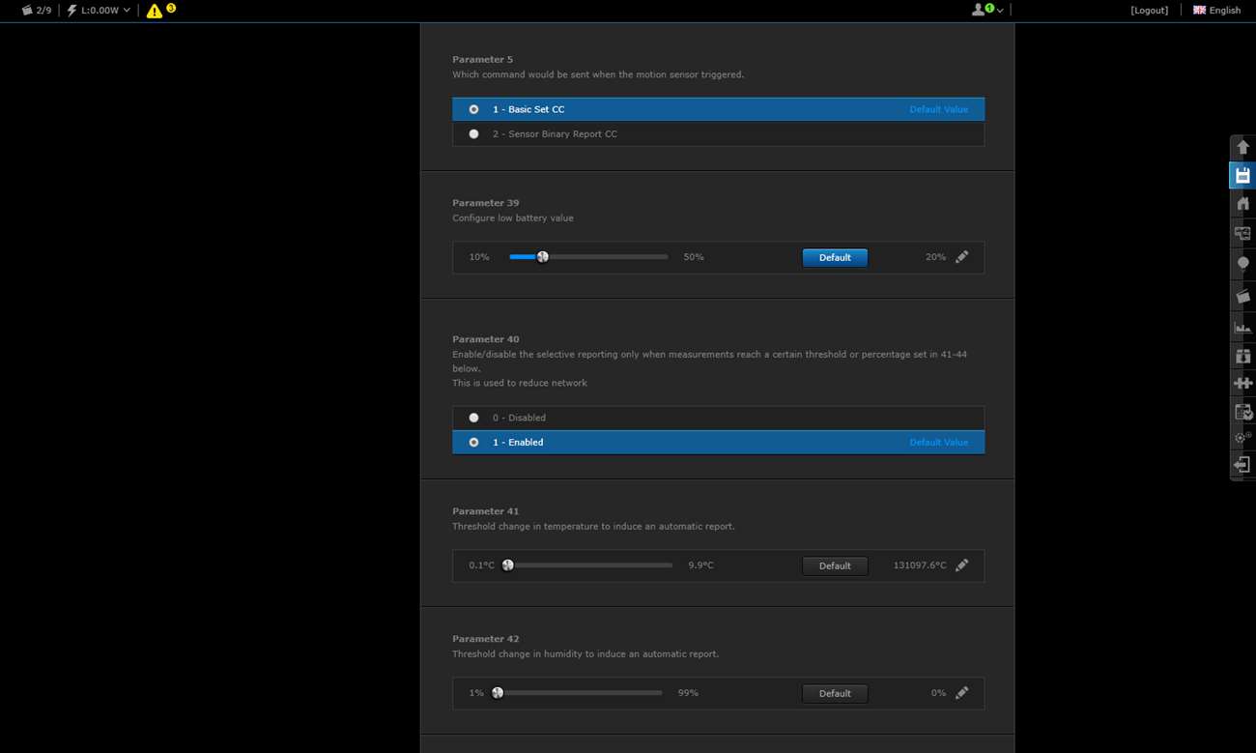
Task: Open the chart graph sidebar icon
Action: click(x=1242, y=327)
